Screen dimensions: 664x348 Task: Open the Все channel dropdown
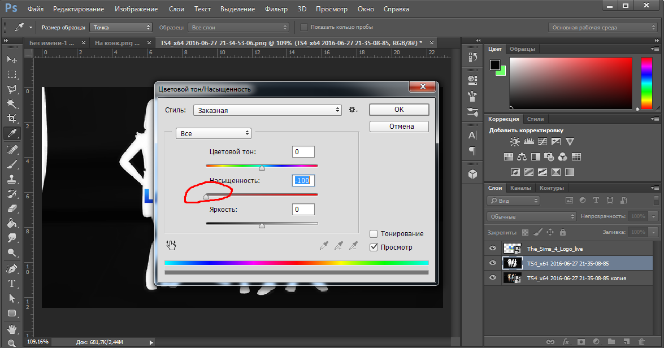[x=214, y=133]
